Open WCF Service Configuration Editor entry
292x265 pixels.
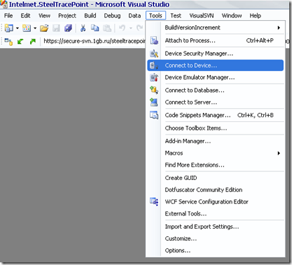click(x=216, y=202)
